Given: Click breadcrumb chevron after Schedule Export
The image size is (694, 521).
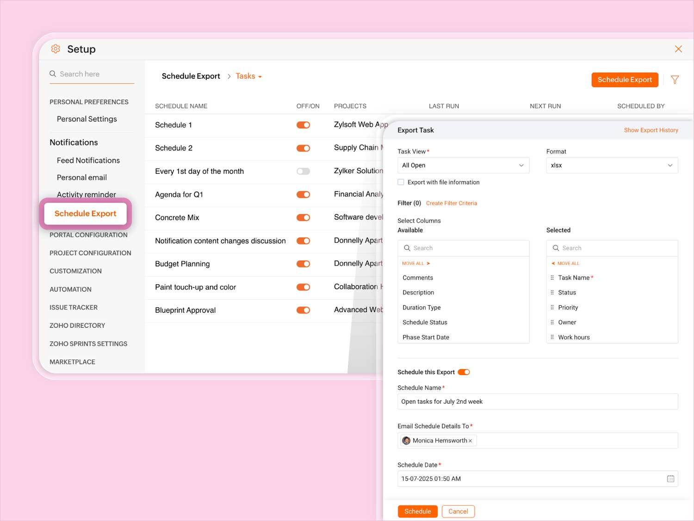Looking at the screenshot, I should tap(229, 76).
